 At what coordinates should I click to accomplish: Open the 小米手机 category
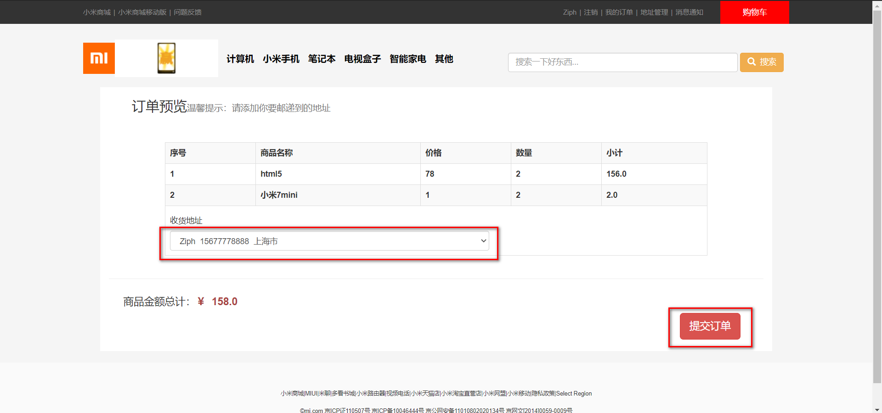click(x=281, y=59)
